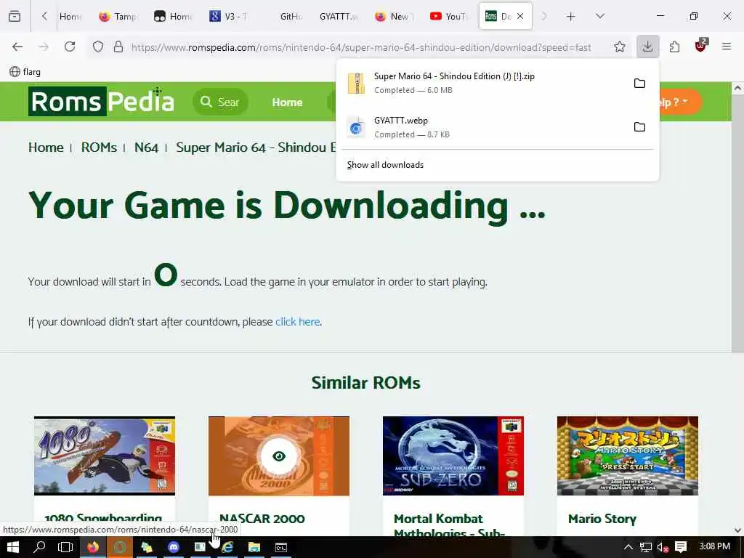Switch to the GitHub tab
This screenshot has height=558, width=744.
pos(291,17)
